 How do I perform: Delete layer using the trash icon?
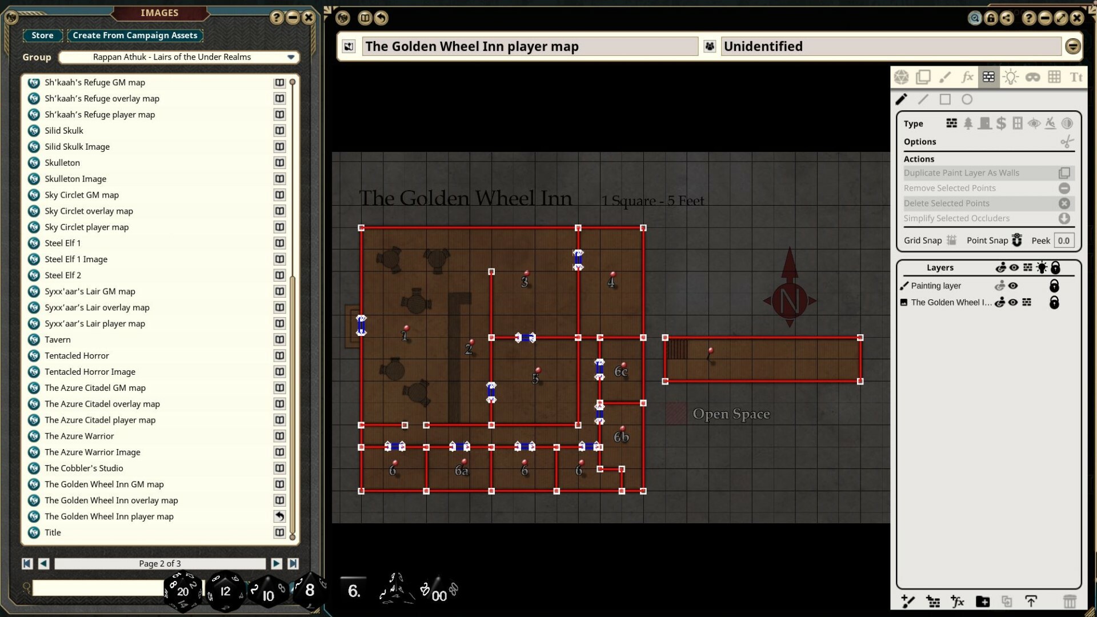tap(1070, 602)
